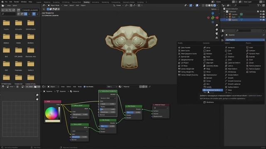The width and height of the screenshot is (266, 149).
Task: Click the Shrinkwrap modifier icon
Action: click(226, 72)
